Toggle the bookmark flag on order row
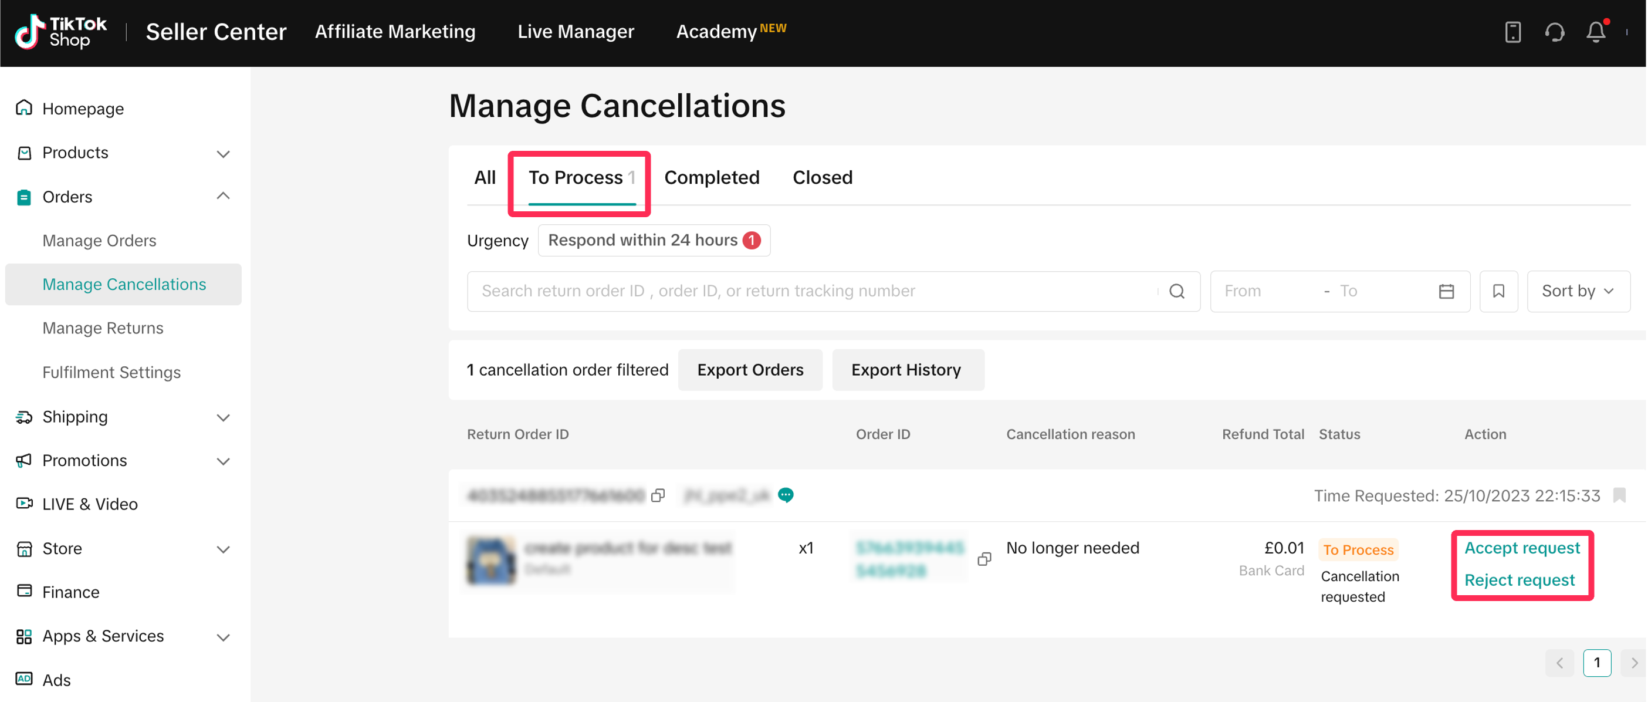Image resolution: width=1648 pixels, height=702 pixels. [x=1619, y=495]
